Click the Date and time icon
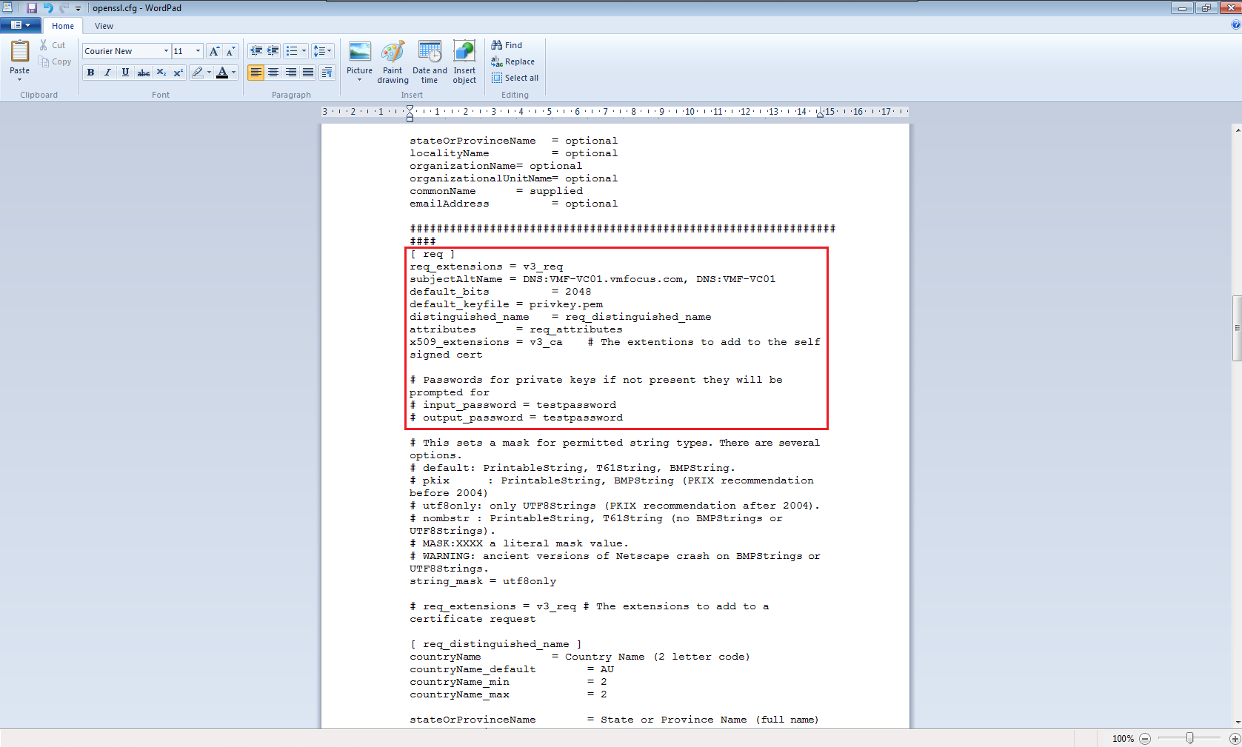1242x747 pixels. click(430, 62)
